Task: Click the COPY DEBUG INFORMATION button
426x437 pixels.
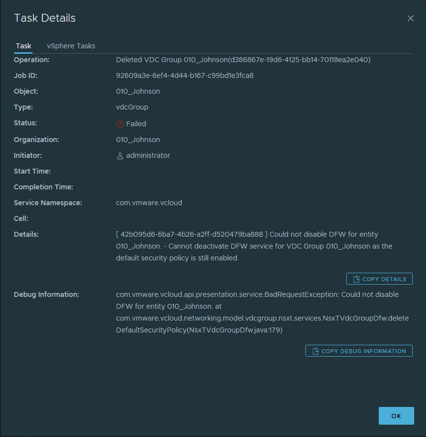Action: (359, 351)
